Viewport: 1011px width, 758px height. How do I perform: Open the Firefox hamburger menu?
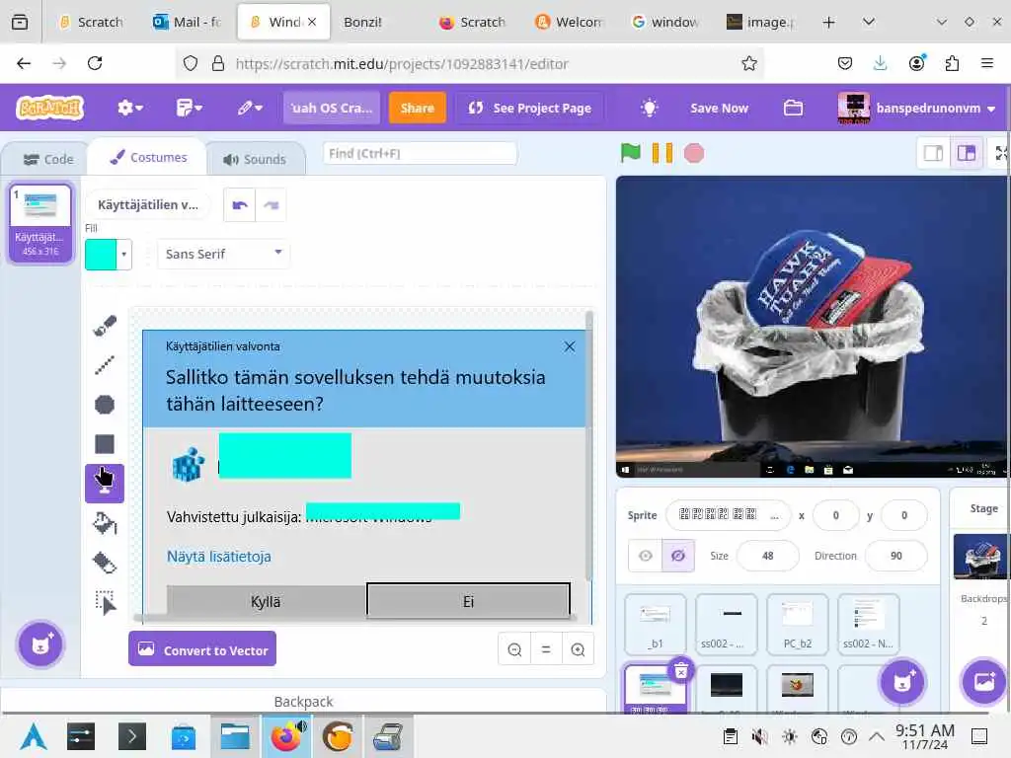click(x=987, y=63)
